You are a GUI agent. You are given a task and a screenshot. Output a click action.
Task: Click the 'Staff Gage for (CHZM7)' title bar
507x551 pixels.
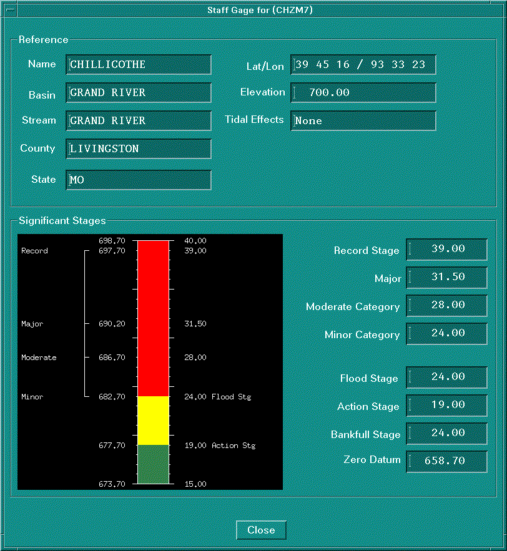pos(260,10)
